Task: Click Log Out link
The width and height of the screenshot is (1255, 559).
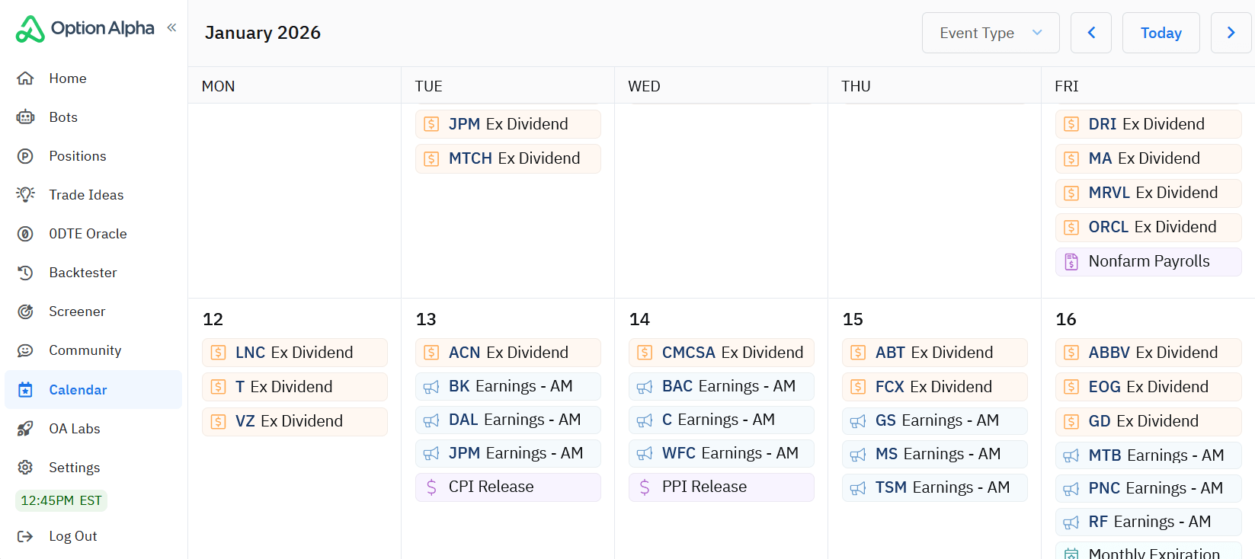Action: click(73, 536)
